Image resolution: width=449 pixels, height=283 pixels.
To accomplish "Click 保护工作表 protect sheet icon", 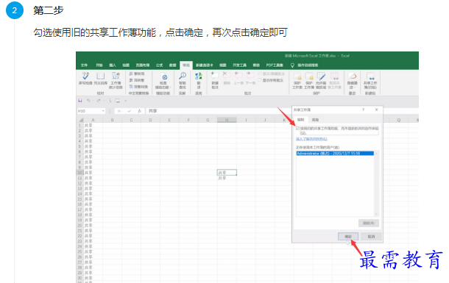I will [297, 80].
